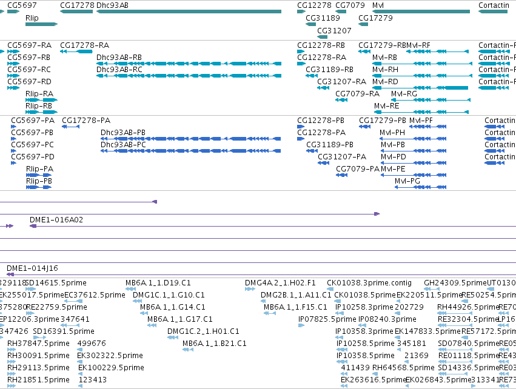Click the IP08240.3prime label
Screen dimensions: 516x389
(x=387, y=319)
